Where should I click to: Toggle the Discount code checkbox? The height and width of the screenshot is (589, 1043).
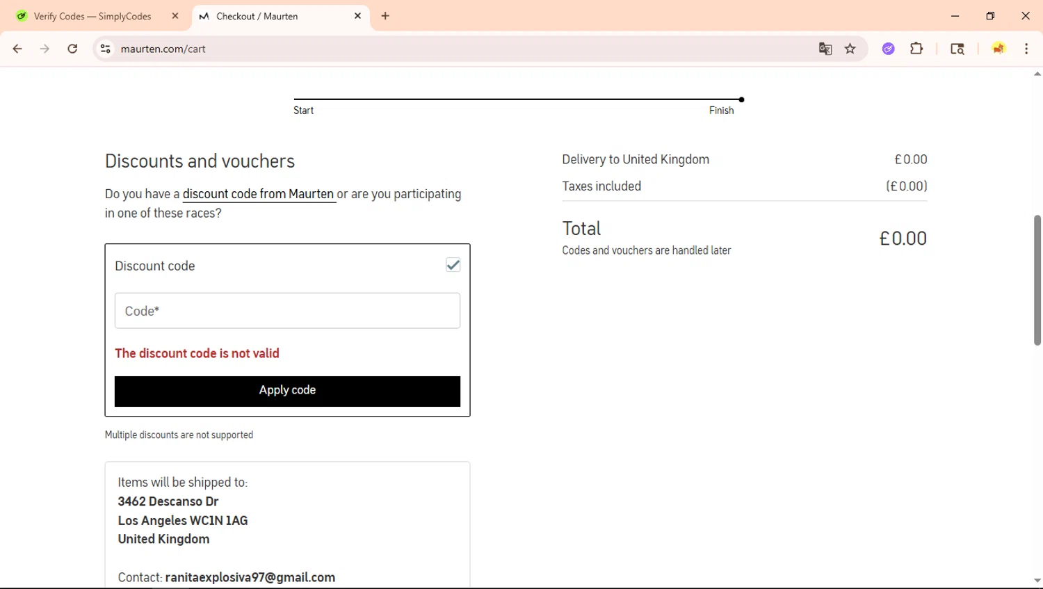[453, 265]
